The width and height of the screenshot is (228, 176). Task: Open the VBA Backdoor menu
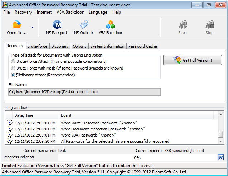(70, 12)
